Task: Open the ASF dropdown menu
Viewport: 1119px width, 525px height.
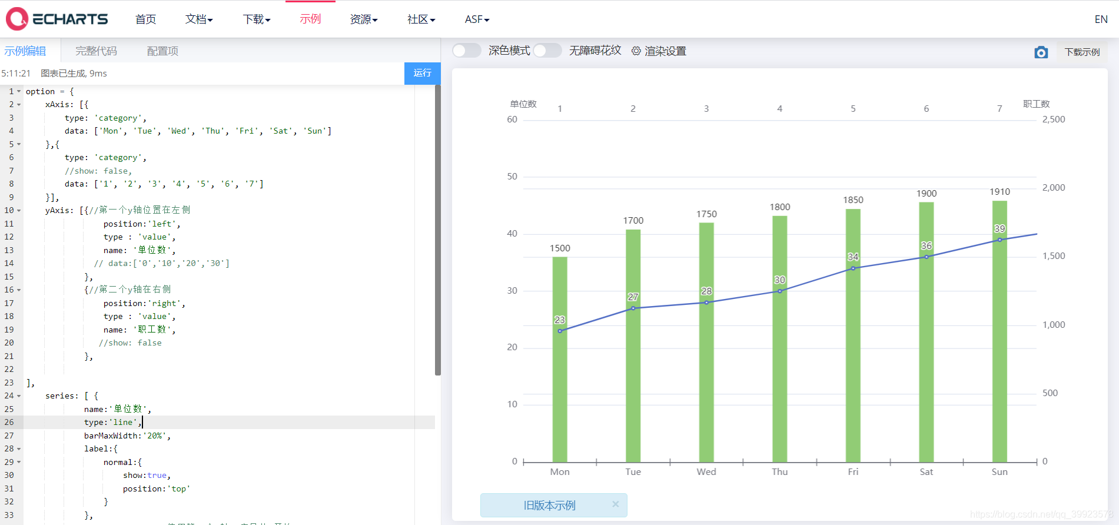Action: tap(477, 19)
